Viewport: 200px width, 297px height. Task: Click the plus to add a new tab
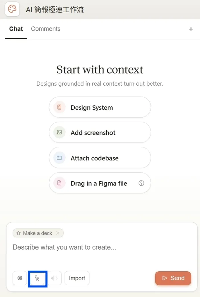[x=191, y=29]
